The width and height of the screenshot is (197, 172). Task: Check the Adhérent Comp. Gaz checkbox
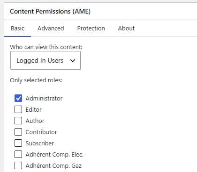click(18, 165)
